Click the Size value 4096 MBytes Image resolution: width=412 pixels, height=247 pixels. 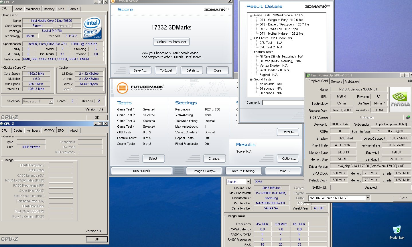[31, 147]
